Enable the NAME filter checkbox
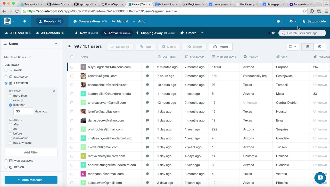 click(6, 70)
